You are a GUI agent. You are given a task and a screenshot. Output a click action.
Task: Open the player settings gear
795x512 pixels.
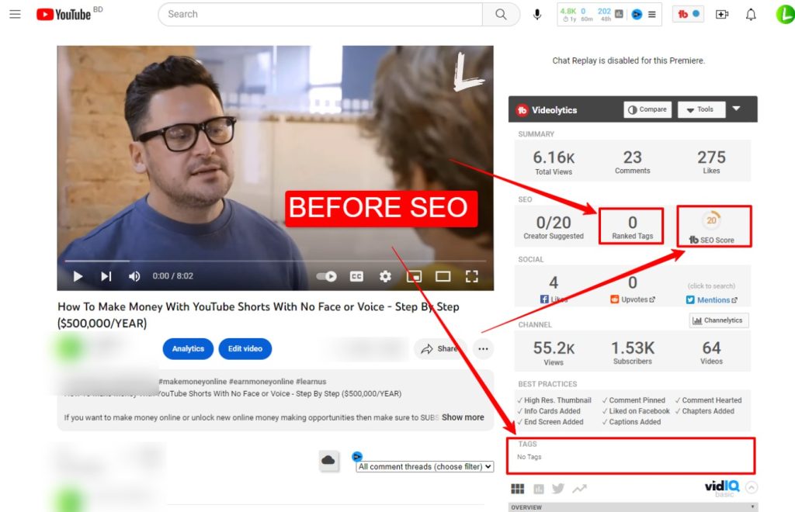tap(385, 276)
